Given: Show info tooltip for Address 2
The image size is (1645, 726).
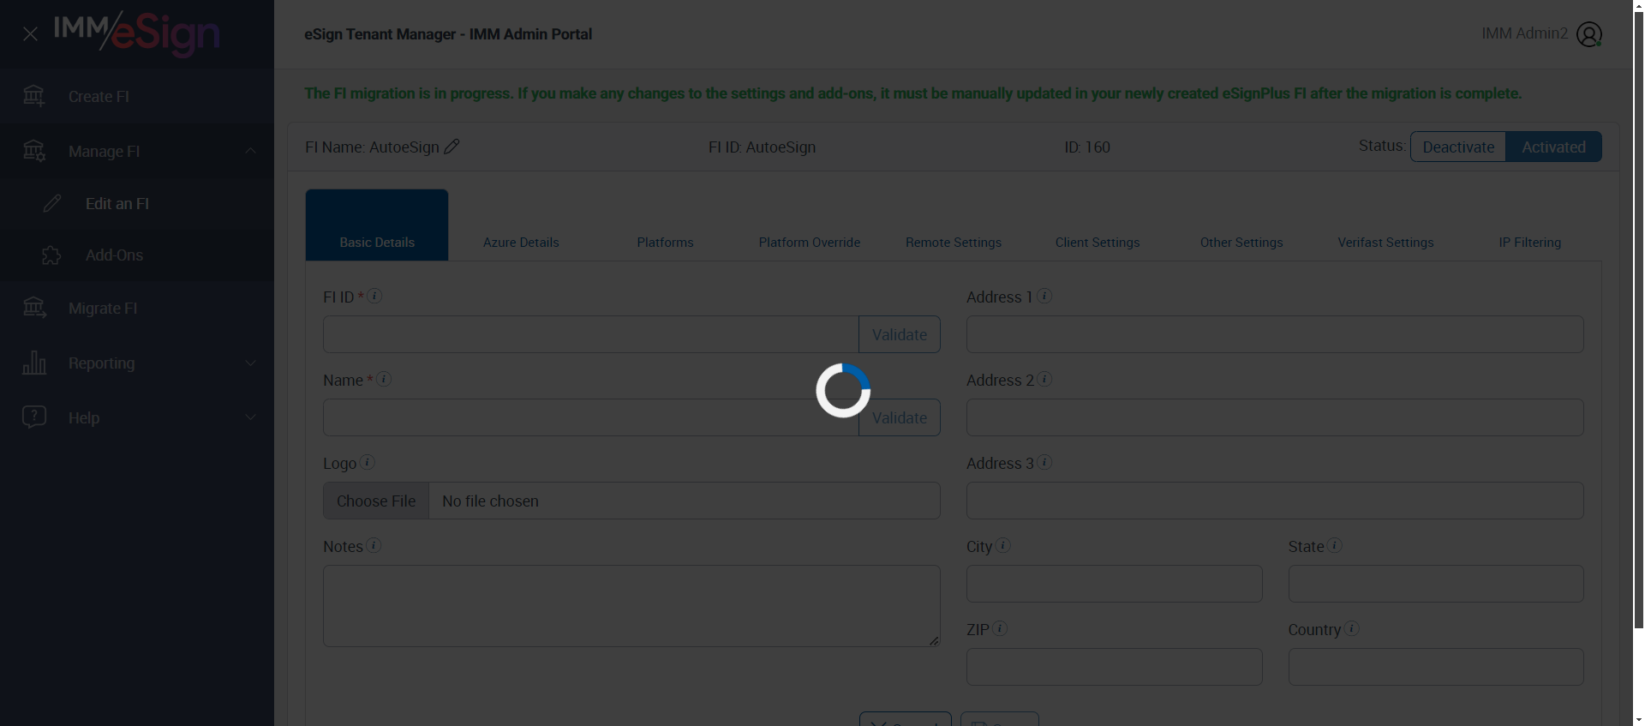Looking at the screenshot, I should coord(1044,379).
